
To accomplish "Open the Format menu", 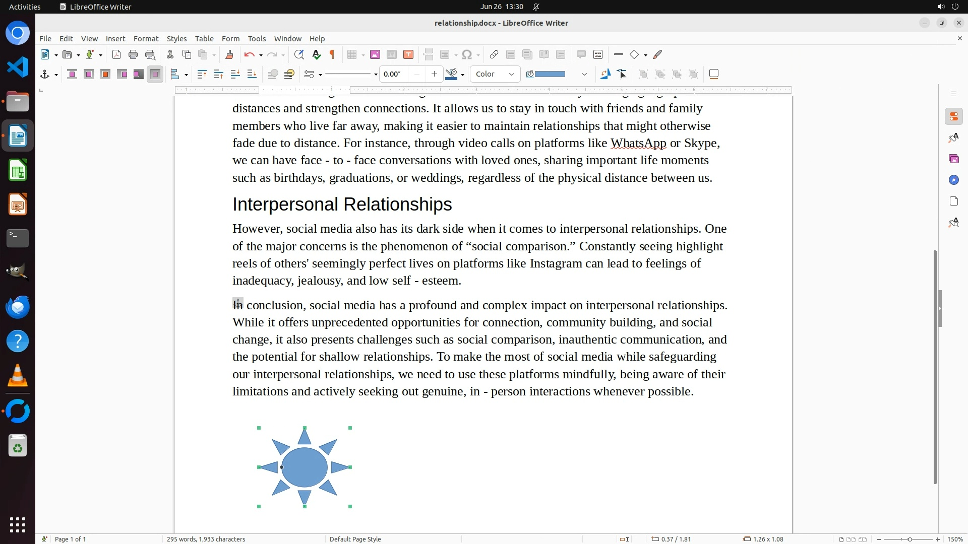I will click(146, 39).
